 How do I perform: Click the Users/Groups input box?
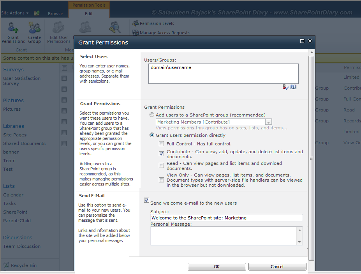pyautogui.click(x=223, y=74)
